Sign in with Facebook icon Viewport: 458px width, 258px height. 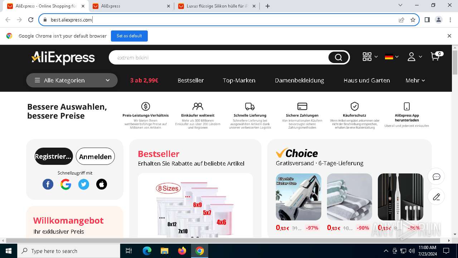pyautogui.click(x=48, y=184)
